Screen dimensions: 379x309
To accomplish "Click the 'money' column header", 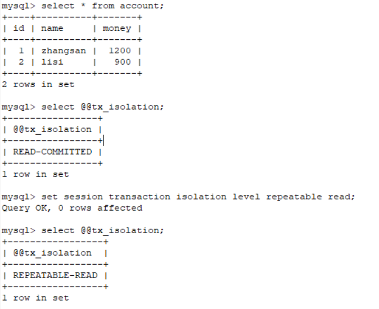I will [117, 29].
